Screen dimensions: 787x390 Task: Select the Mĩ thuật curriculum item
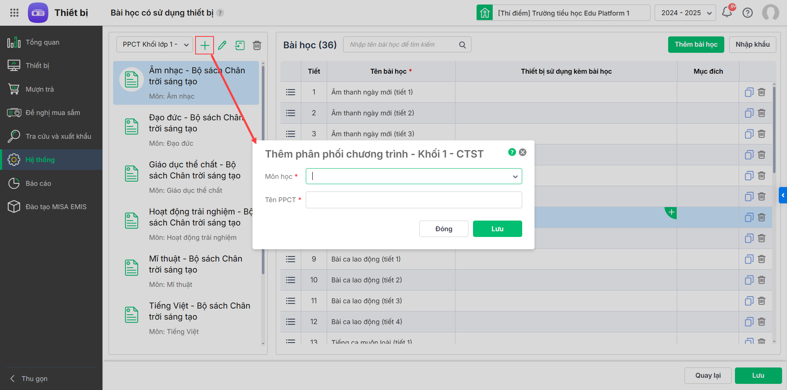click(186, 271)
